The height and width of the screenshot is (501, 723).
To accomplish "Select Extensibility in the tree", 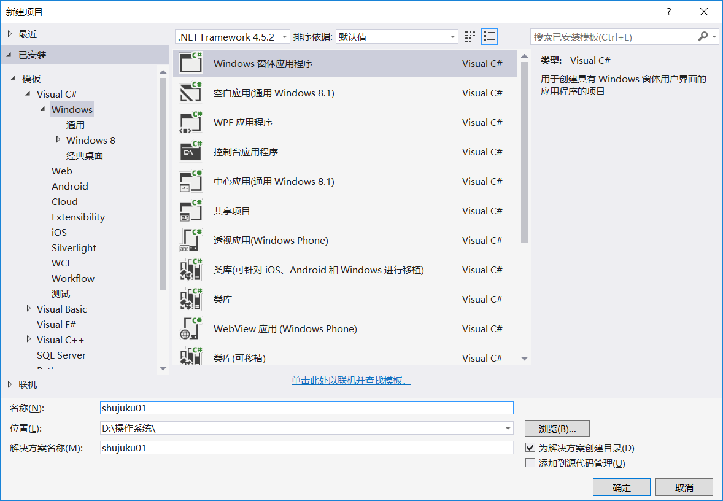I will point(78,217).
